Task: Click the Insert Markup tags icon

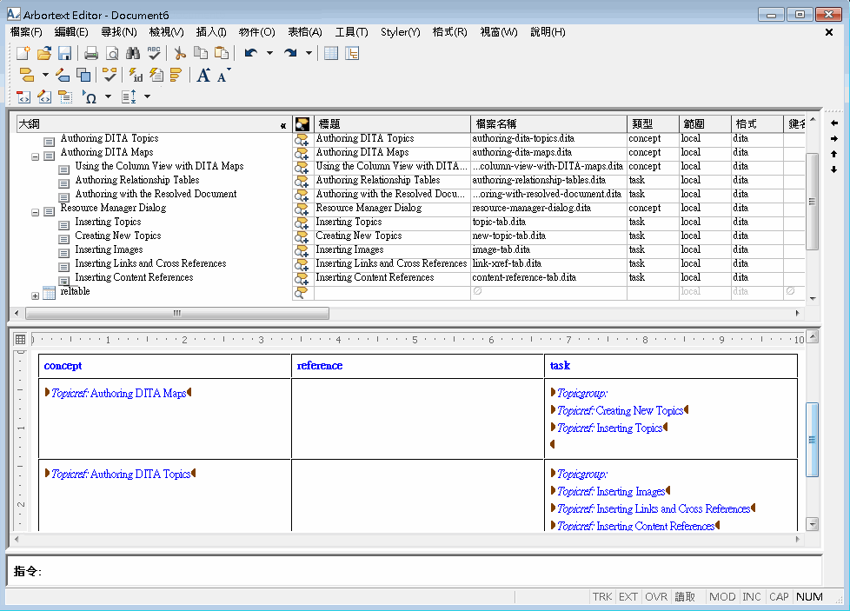Action: 27,75
